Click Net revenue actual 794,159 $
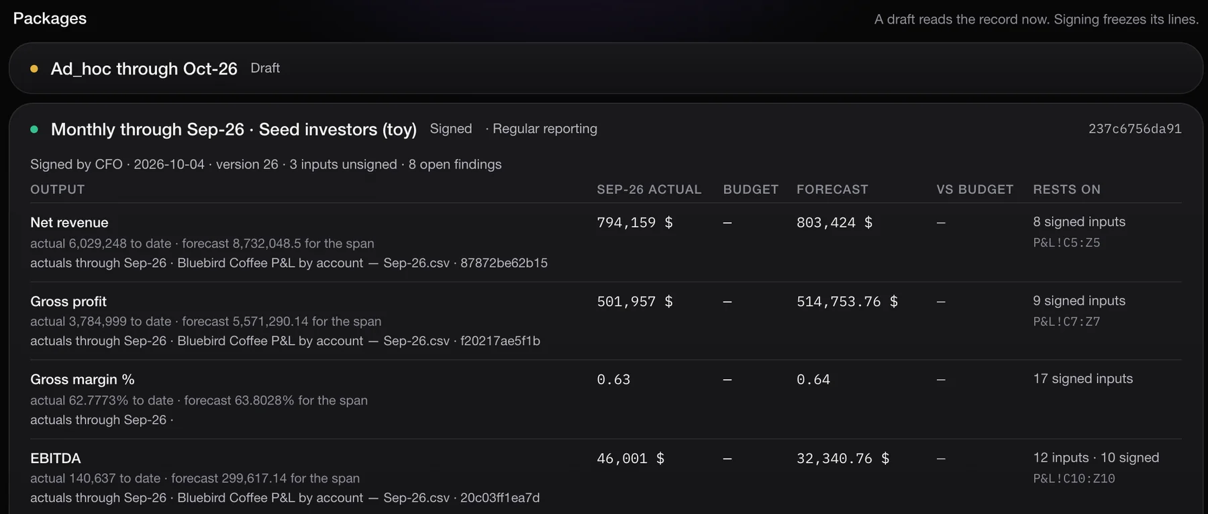Viewport: 1208px width, 514px height. 635,222
